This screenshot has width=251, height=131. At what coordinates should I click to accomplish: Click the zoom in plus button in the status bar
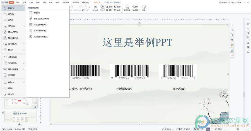(x=248, y=129)
